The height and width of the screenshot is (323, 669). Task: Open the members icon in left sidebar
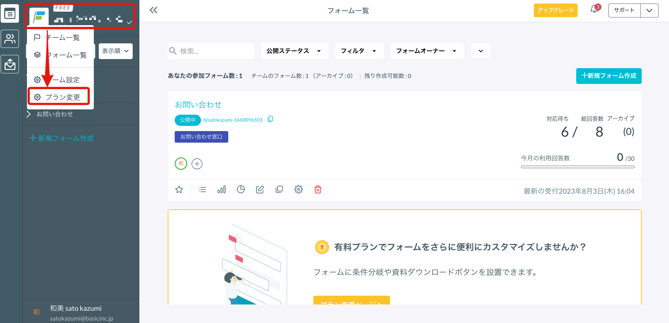(10, 39)
